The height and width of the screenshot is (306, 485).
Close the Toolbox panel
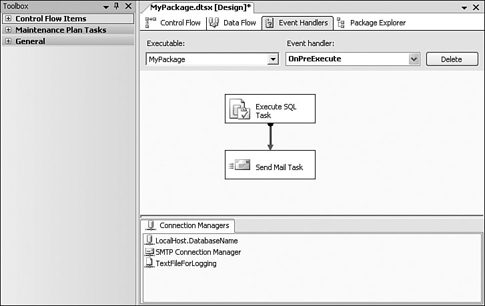pos(128,6)
